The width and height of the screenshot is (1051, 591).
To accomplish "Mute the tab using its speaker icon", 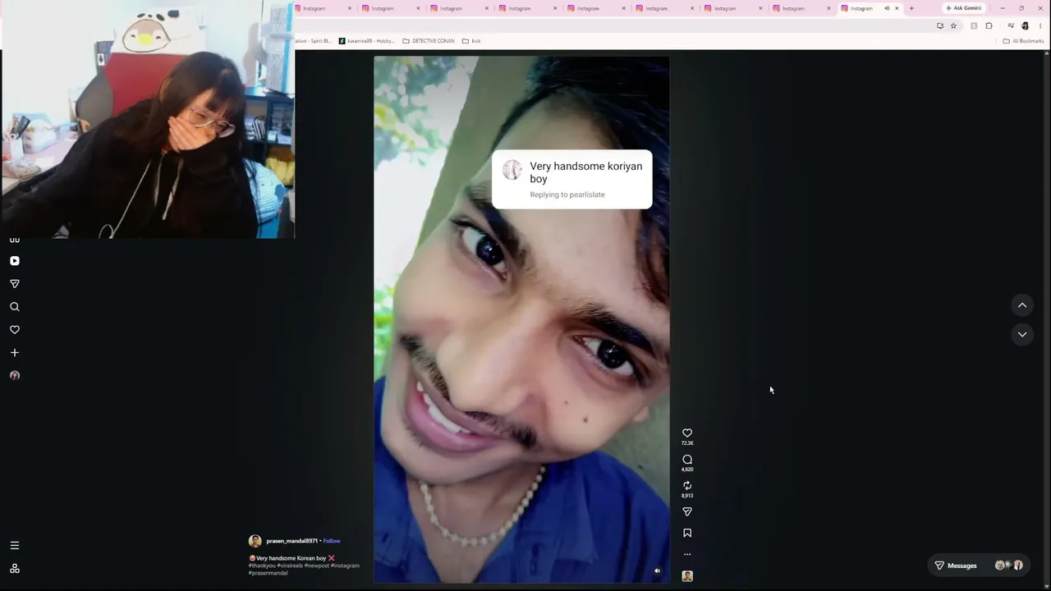I will click(887, 8).
